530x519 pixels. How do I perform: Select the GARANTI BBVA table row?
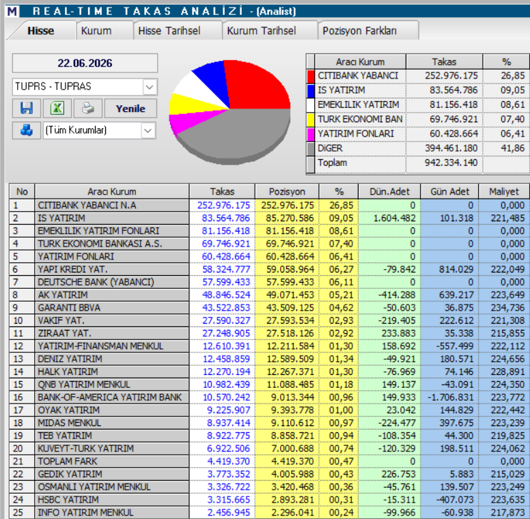[x=269, y=308]
